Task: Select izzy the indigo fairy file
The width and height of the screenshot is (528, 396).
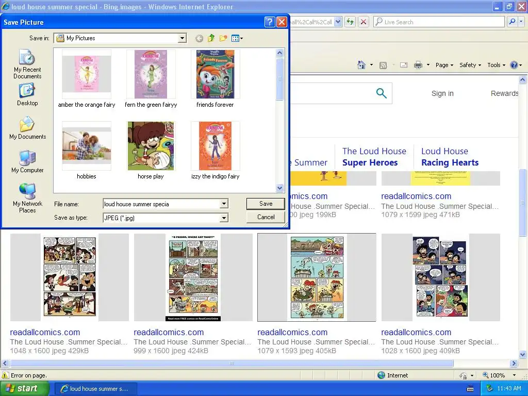Action: point(215,151)
